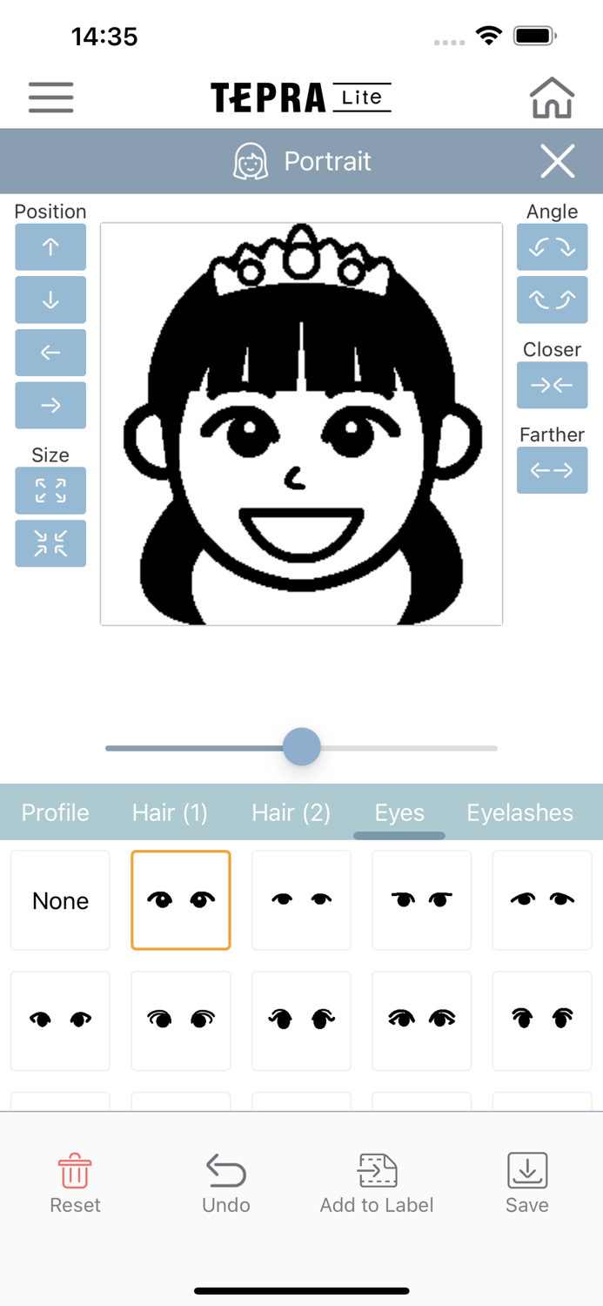Image resolution: width=603 pixels, height=1306 pixels.
Task: Add portrait to Label
Action: [377, 1183]
